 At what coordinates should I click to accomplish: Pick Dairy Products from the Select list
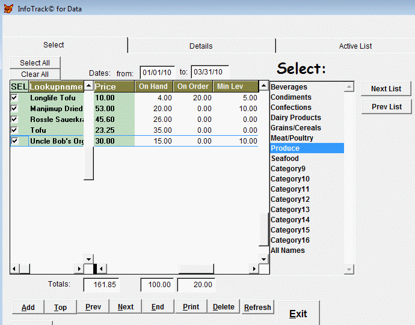[295, 118]
